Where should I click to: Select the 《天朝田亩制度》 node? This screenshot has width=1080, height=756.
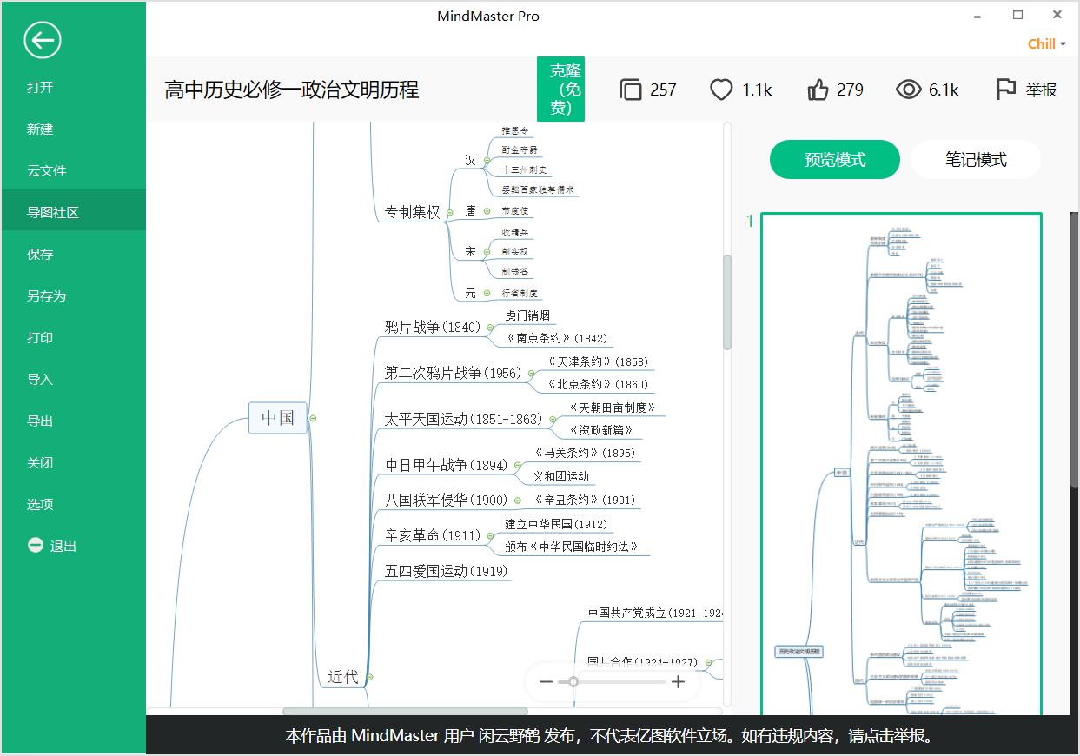pyautogui.click(x=612, y=408)
